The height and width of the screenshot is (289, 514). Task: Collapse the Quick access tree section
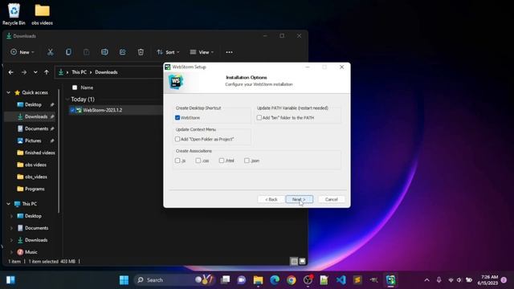click(9, 93)
